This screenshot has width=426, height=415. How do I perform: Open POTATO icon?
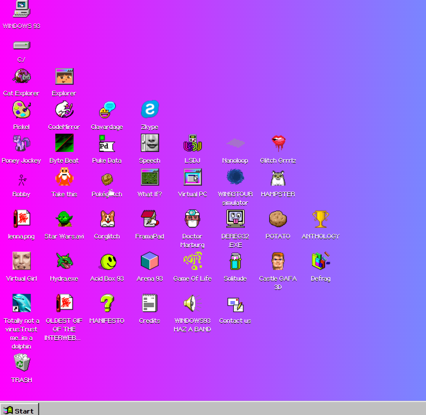pyautogui.click(x=278, y=219)
